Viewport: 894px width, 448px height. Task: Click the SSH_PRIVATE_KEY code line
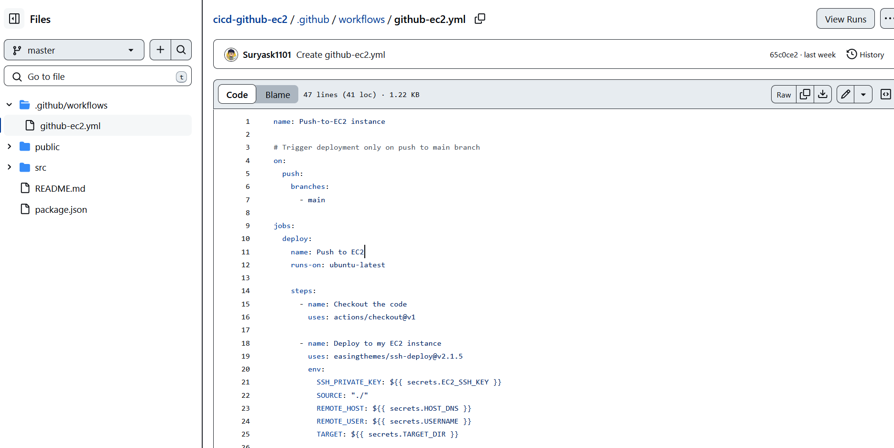[409, 382]
